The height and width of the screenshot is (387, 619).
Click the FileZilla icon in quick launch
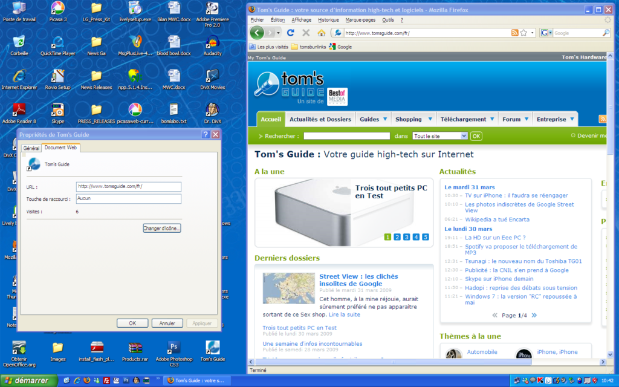[106, 380]
